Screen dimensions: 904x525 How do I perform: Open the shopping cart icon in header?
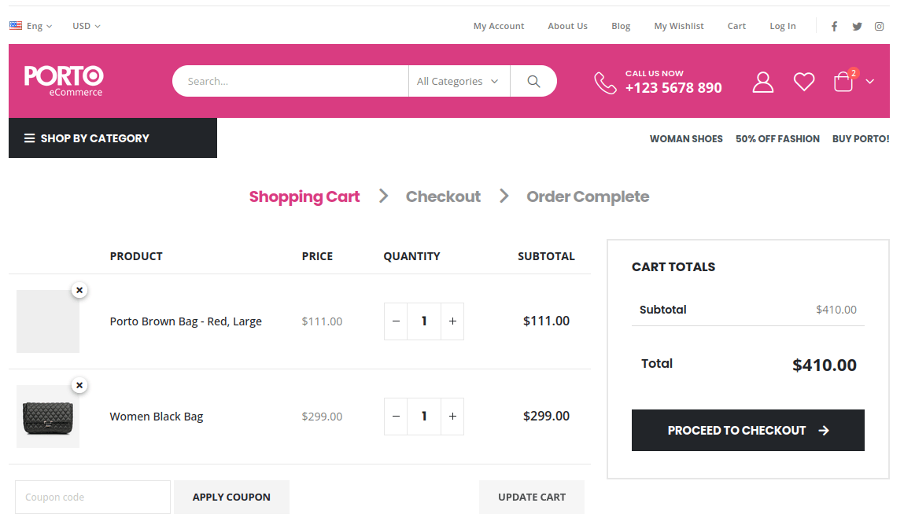pyautogui.click(x=842, y=81)
